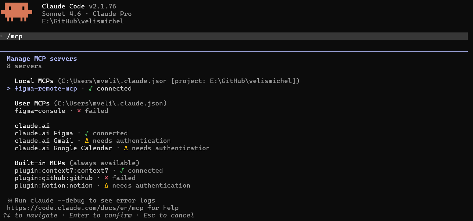
Task: Click the green check beside figma-remote-mcp
Action: [x=91, y=89]
